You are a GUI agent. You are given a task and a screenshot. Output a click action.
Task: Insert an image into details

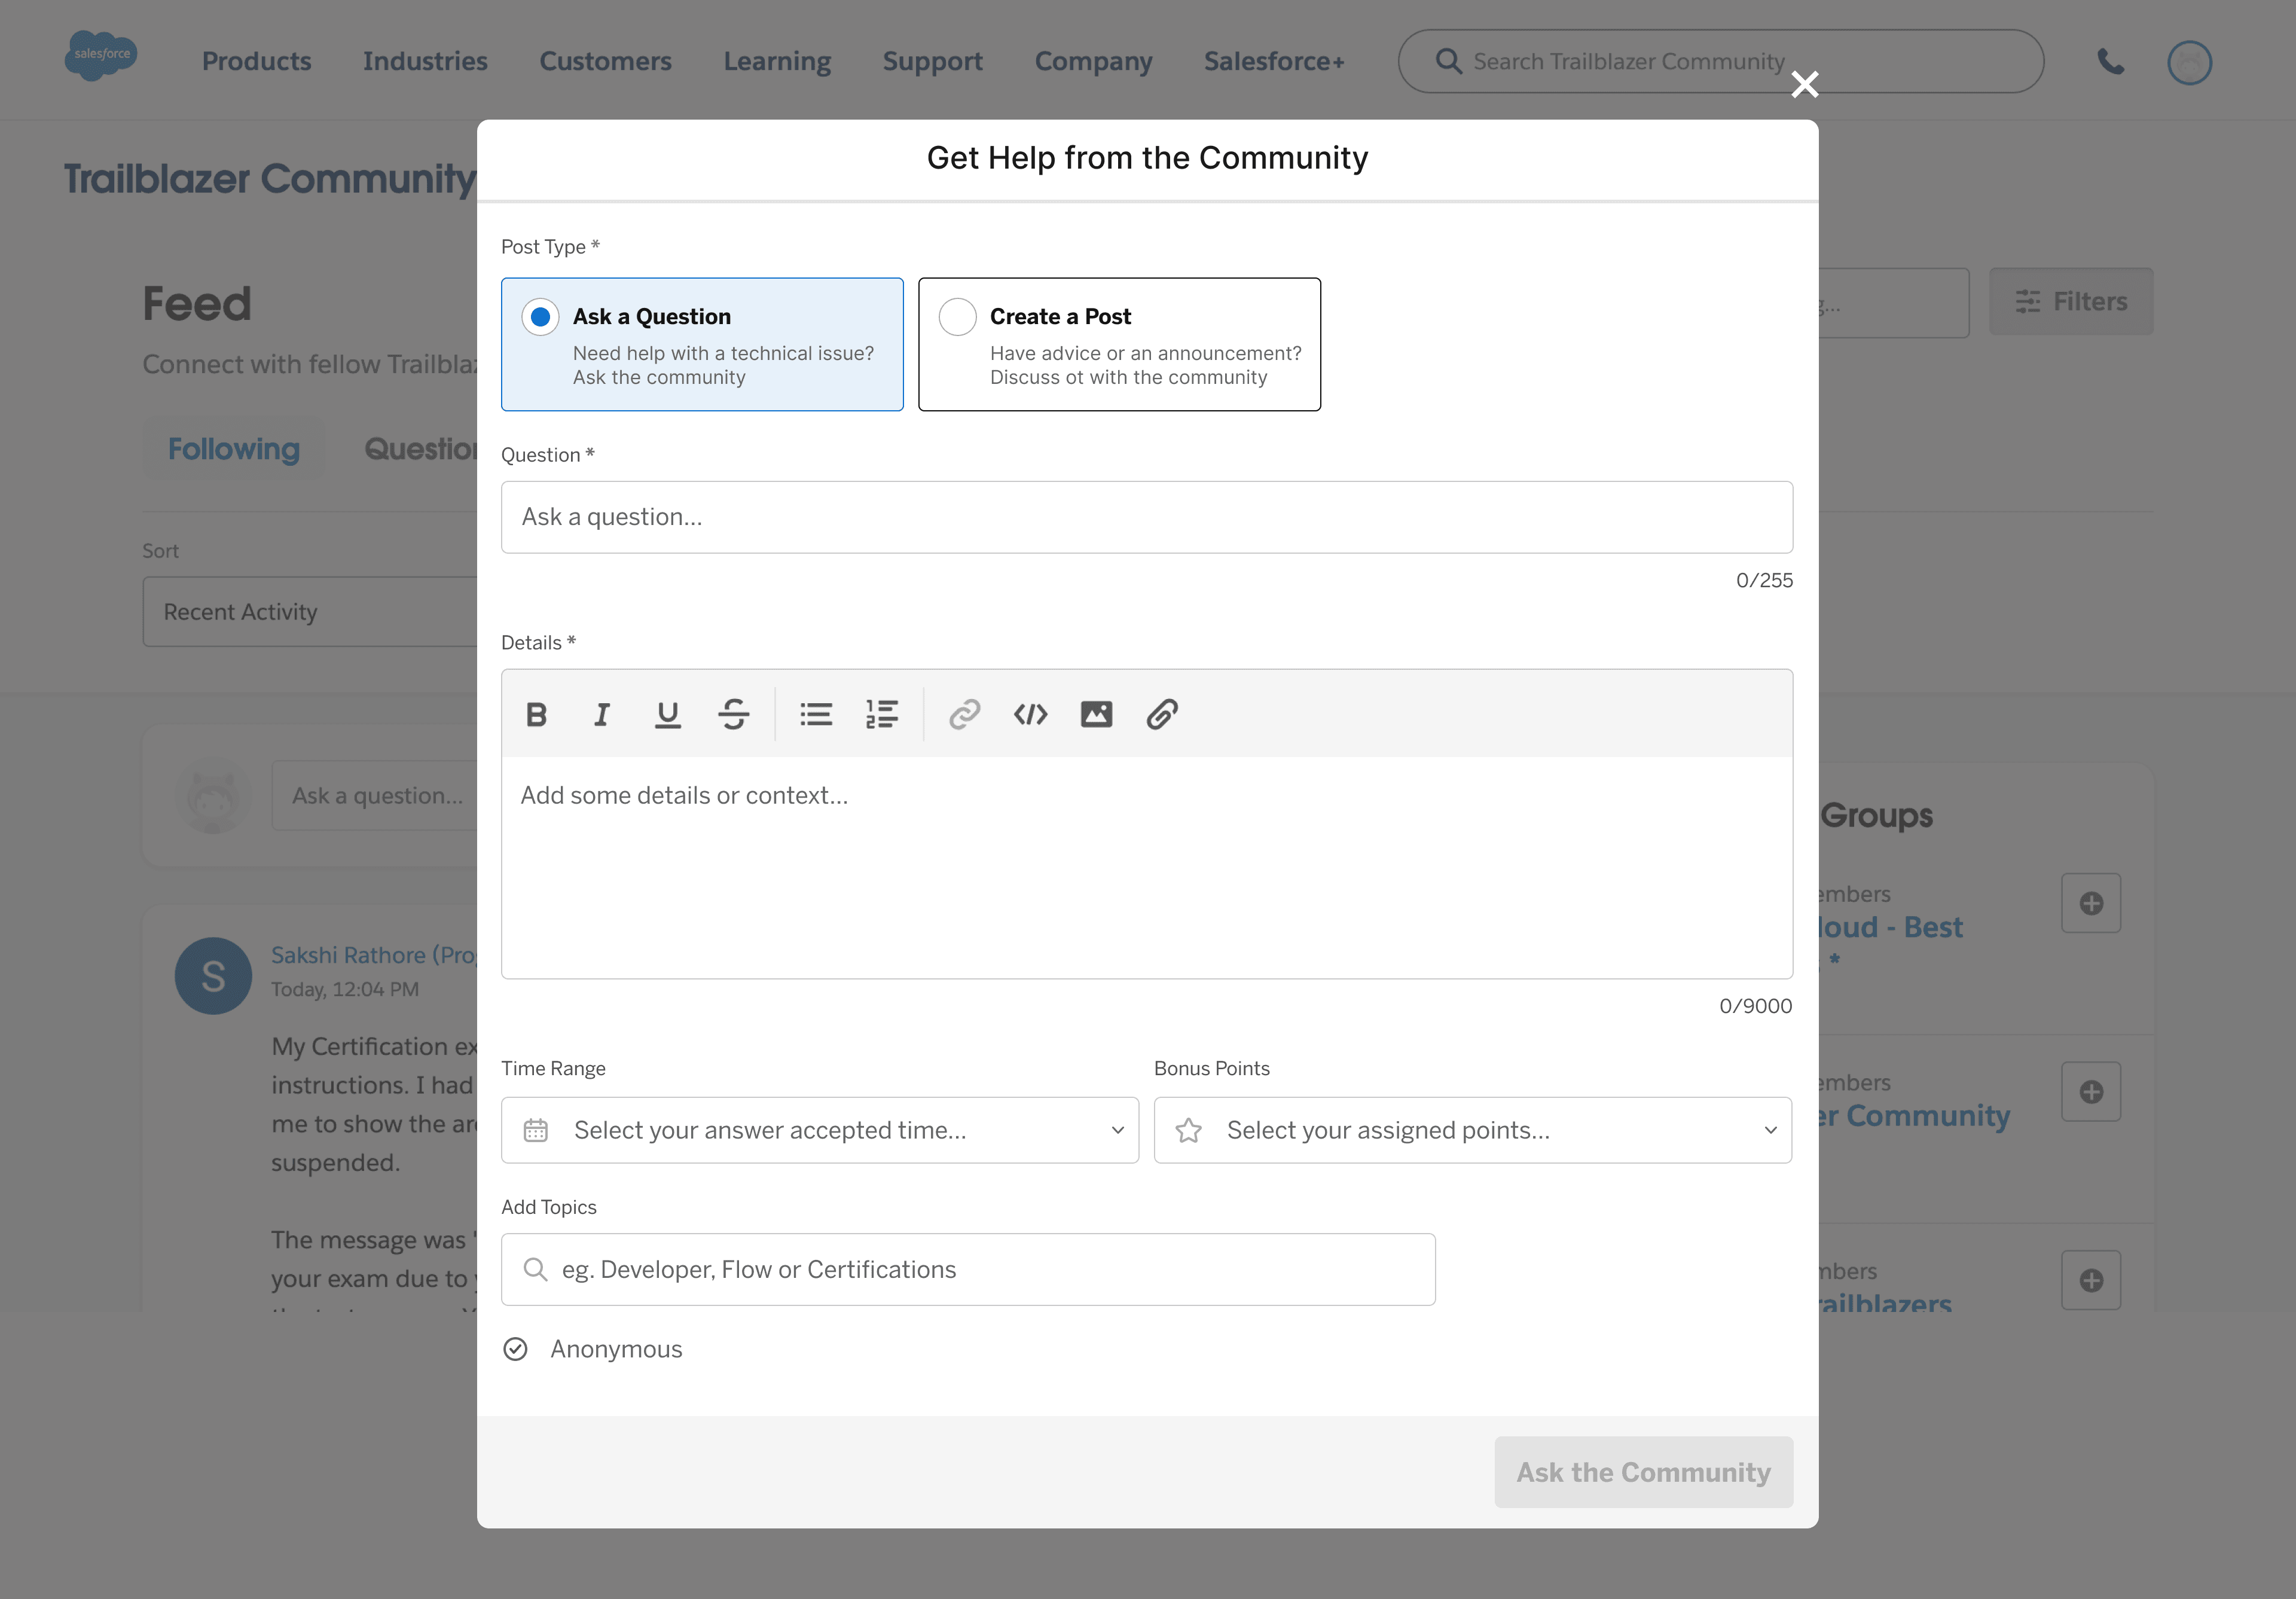(x=1096, y=714)
